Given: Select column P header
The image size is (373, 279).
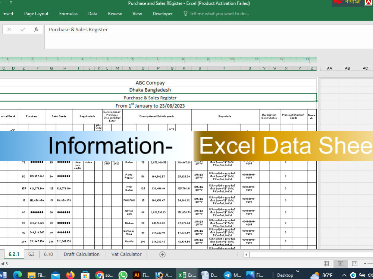Looking at the screenshot, I should (158, 68).
